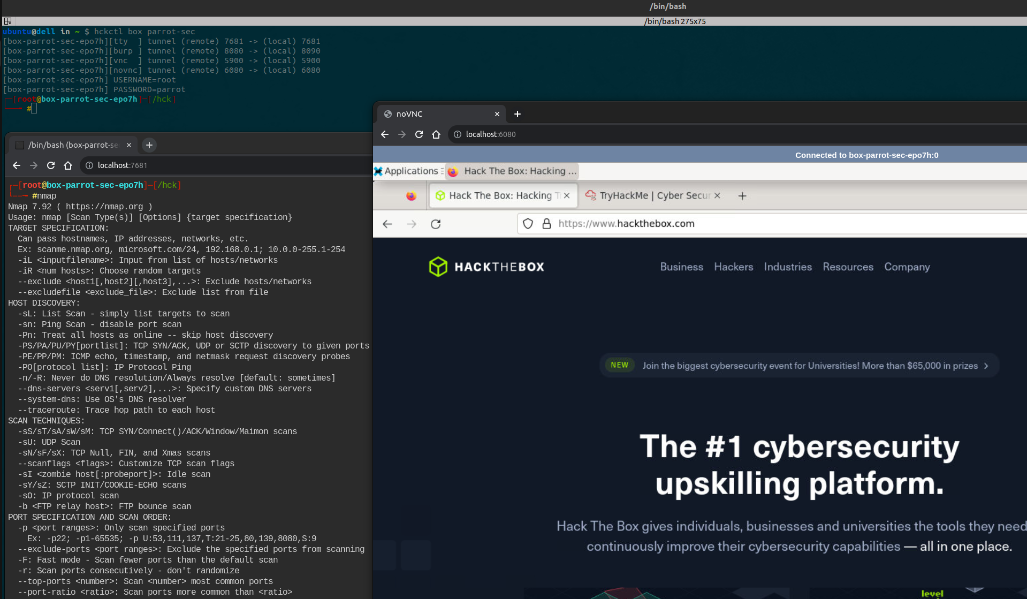
Task: Click the '-sU: UDP Scan' line
Action: (x=49, y=442)
